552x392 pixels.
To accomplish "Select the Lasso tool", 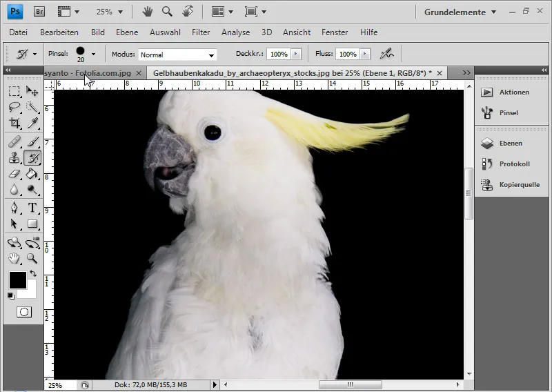I will coord(14,107).
